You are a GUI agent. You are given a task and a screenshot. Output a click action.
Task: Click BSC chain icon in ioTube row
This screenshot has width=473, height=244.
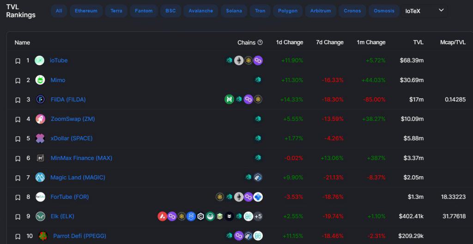tap(248, 60)
